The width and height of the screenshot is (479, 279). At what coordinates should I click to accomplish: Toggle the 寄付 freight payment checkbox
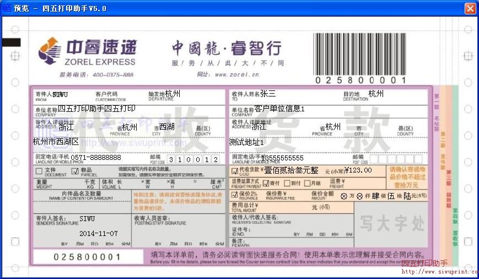tap(266, 184)
